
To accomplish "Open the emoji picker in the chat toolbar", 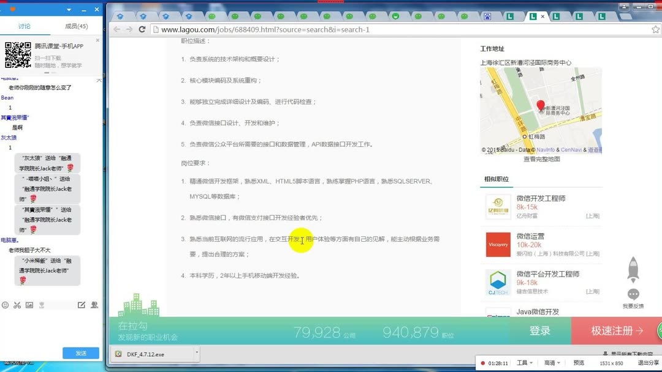I will click(6, 305).
